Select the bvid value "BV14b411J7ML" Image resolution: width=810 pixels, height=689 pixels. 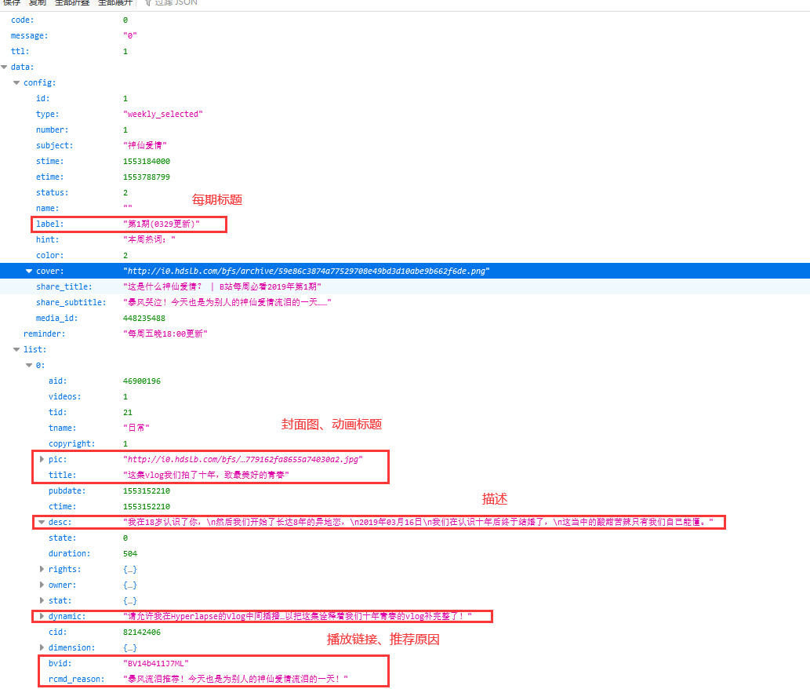click(156, 663)
